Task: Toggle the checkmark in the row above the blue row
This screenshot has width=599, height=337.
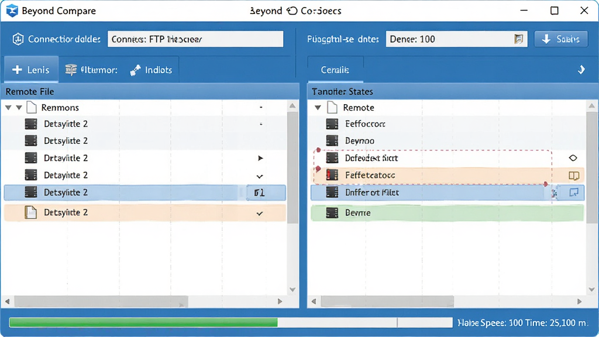Action: [260, 176]
